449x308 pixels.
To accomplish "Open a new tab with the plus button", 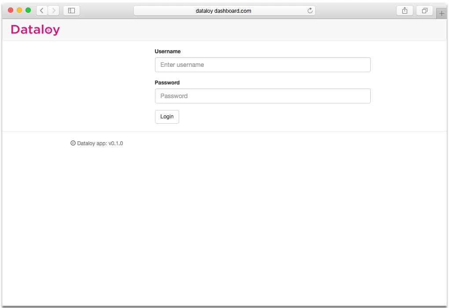I will click(442, 14).
